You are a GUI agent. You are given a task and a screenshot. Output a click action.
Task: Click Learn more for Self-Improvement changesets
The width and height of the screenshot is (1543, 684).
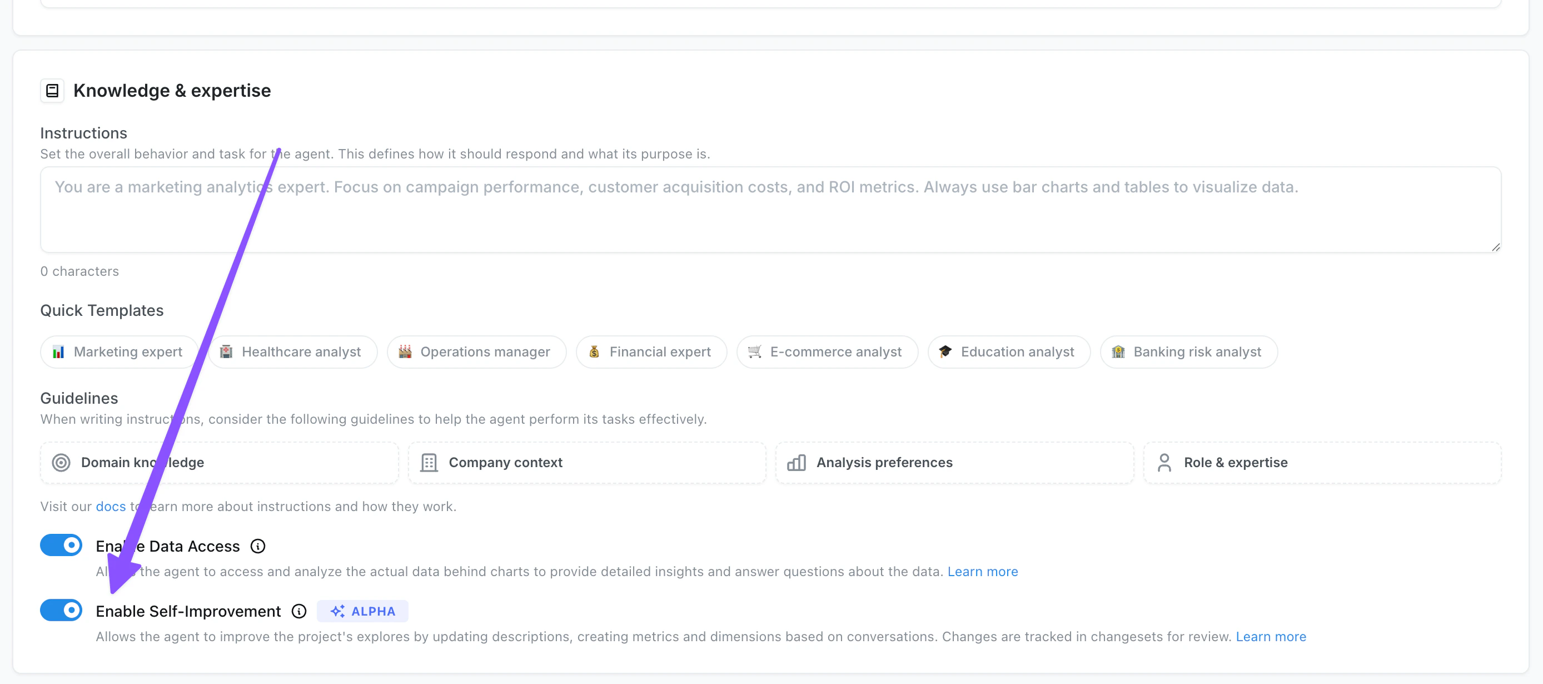pyautogui.click(x=1271, y=637)
